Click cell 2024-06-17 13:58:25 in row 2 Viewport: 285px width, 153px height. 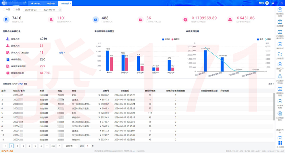tap(125, 100)
